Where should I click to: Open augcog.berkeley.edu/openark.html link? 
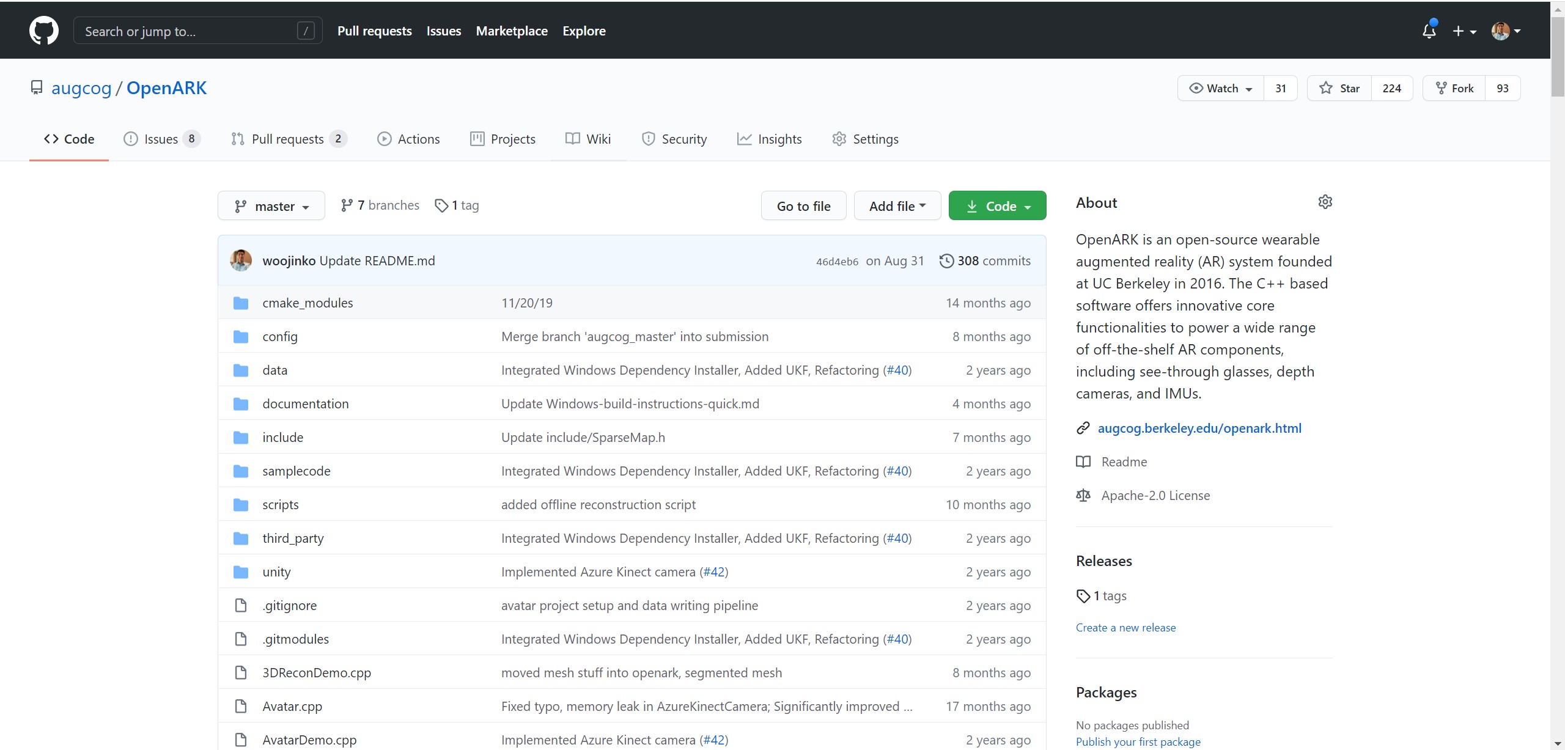tap(1199, 428)
